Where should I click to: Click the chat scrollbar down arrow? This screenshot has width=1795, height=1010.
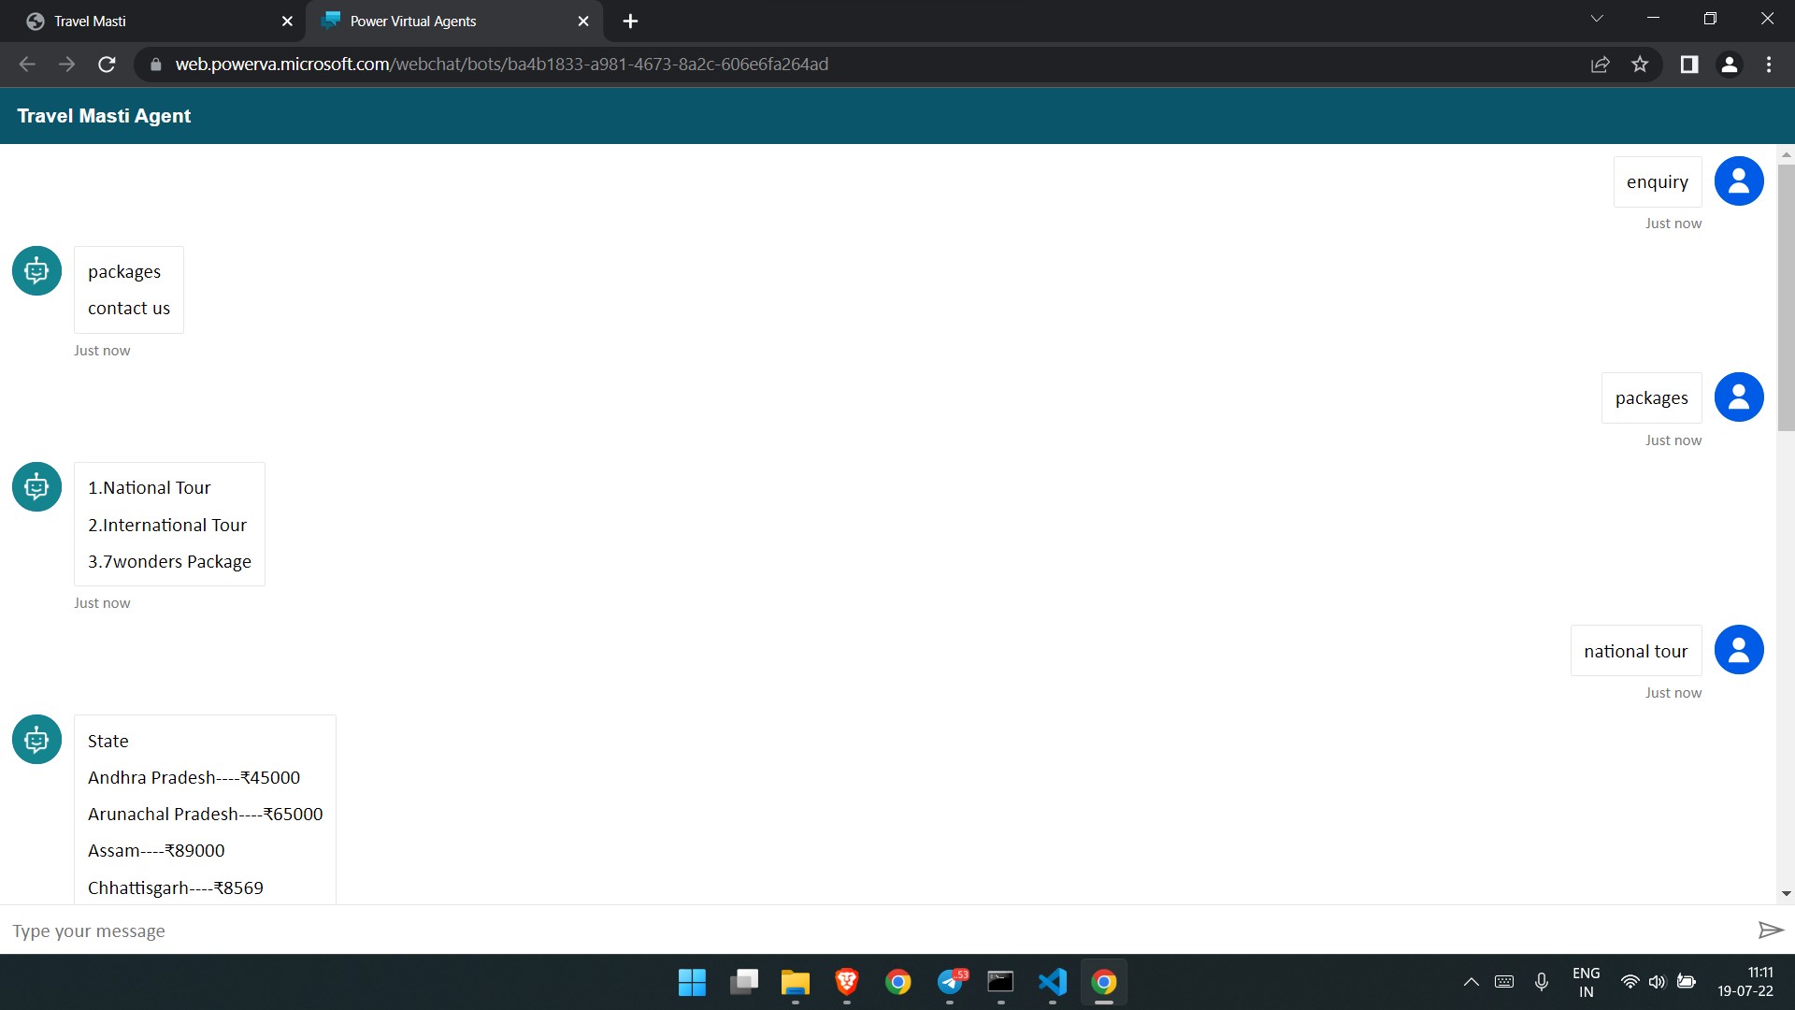(x=1786, y=894)
